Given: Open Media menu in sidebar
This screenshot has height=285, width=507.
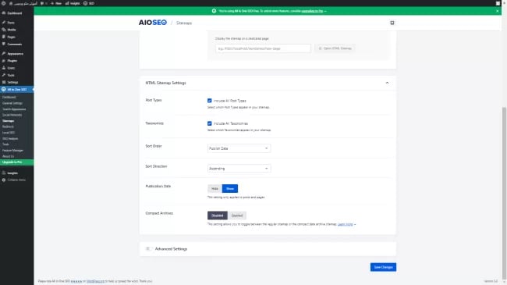Looking at the screenshot, I should (x=12, y=30).
